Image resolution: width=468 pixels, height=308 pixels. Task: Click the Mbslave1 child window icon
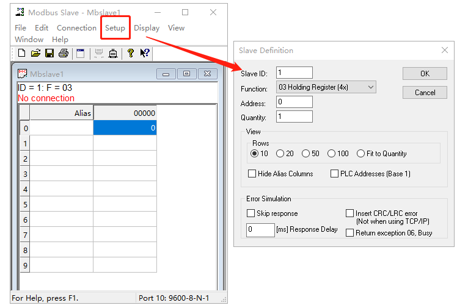click(x=23, y=74)
